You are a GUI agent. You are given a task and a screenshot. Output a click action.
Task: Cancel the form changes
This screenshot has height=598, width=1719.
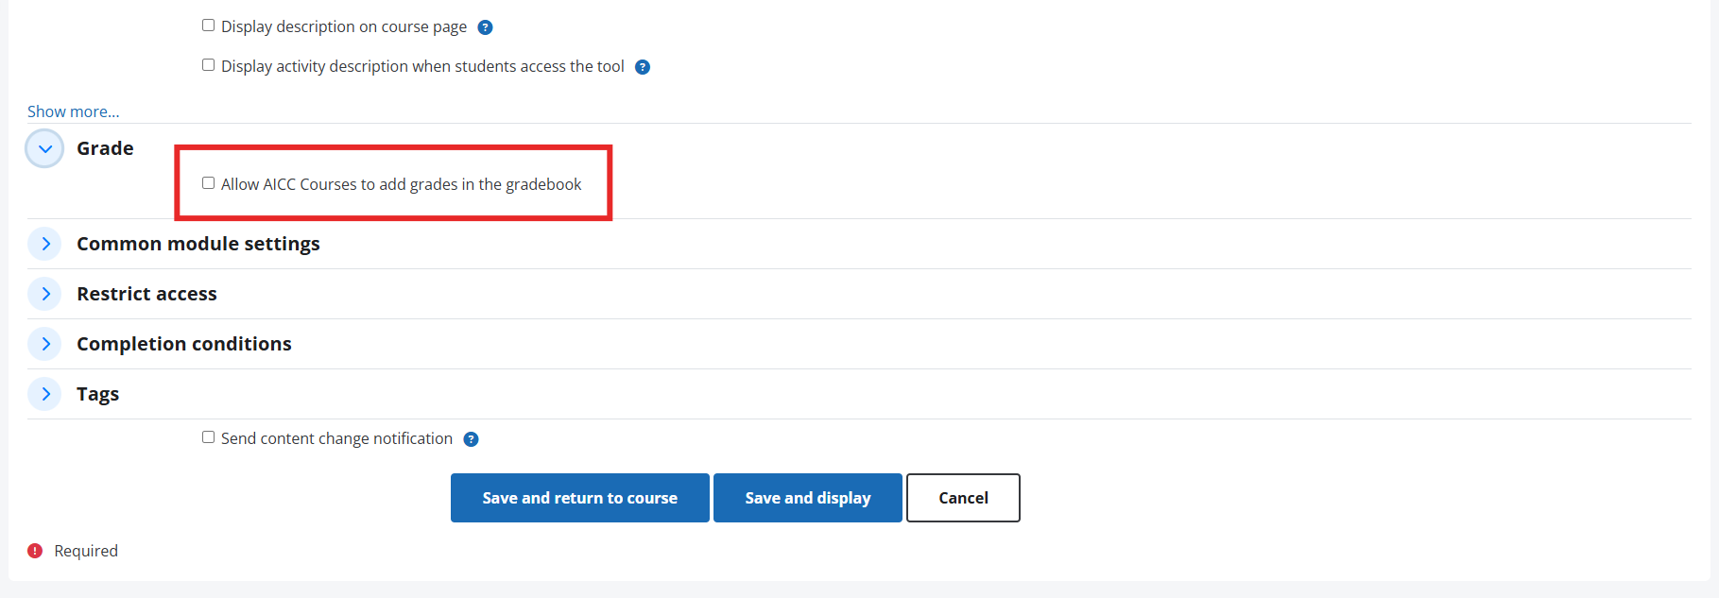point(962,498)
